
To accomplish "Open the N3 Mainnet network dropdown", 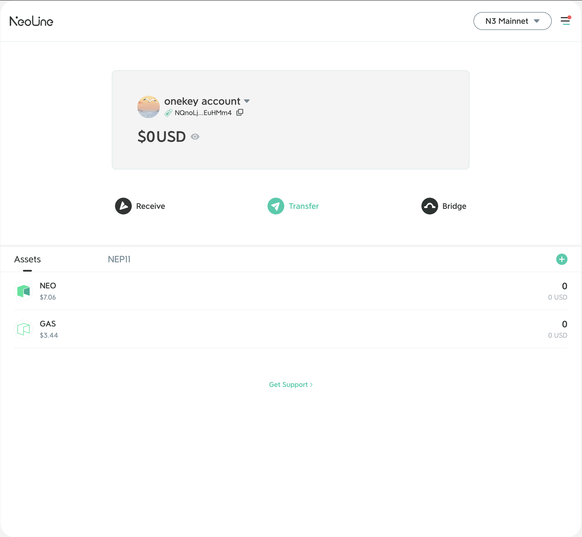I will click(512, 21).
